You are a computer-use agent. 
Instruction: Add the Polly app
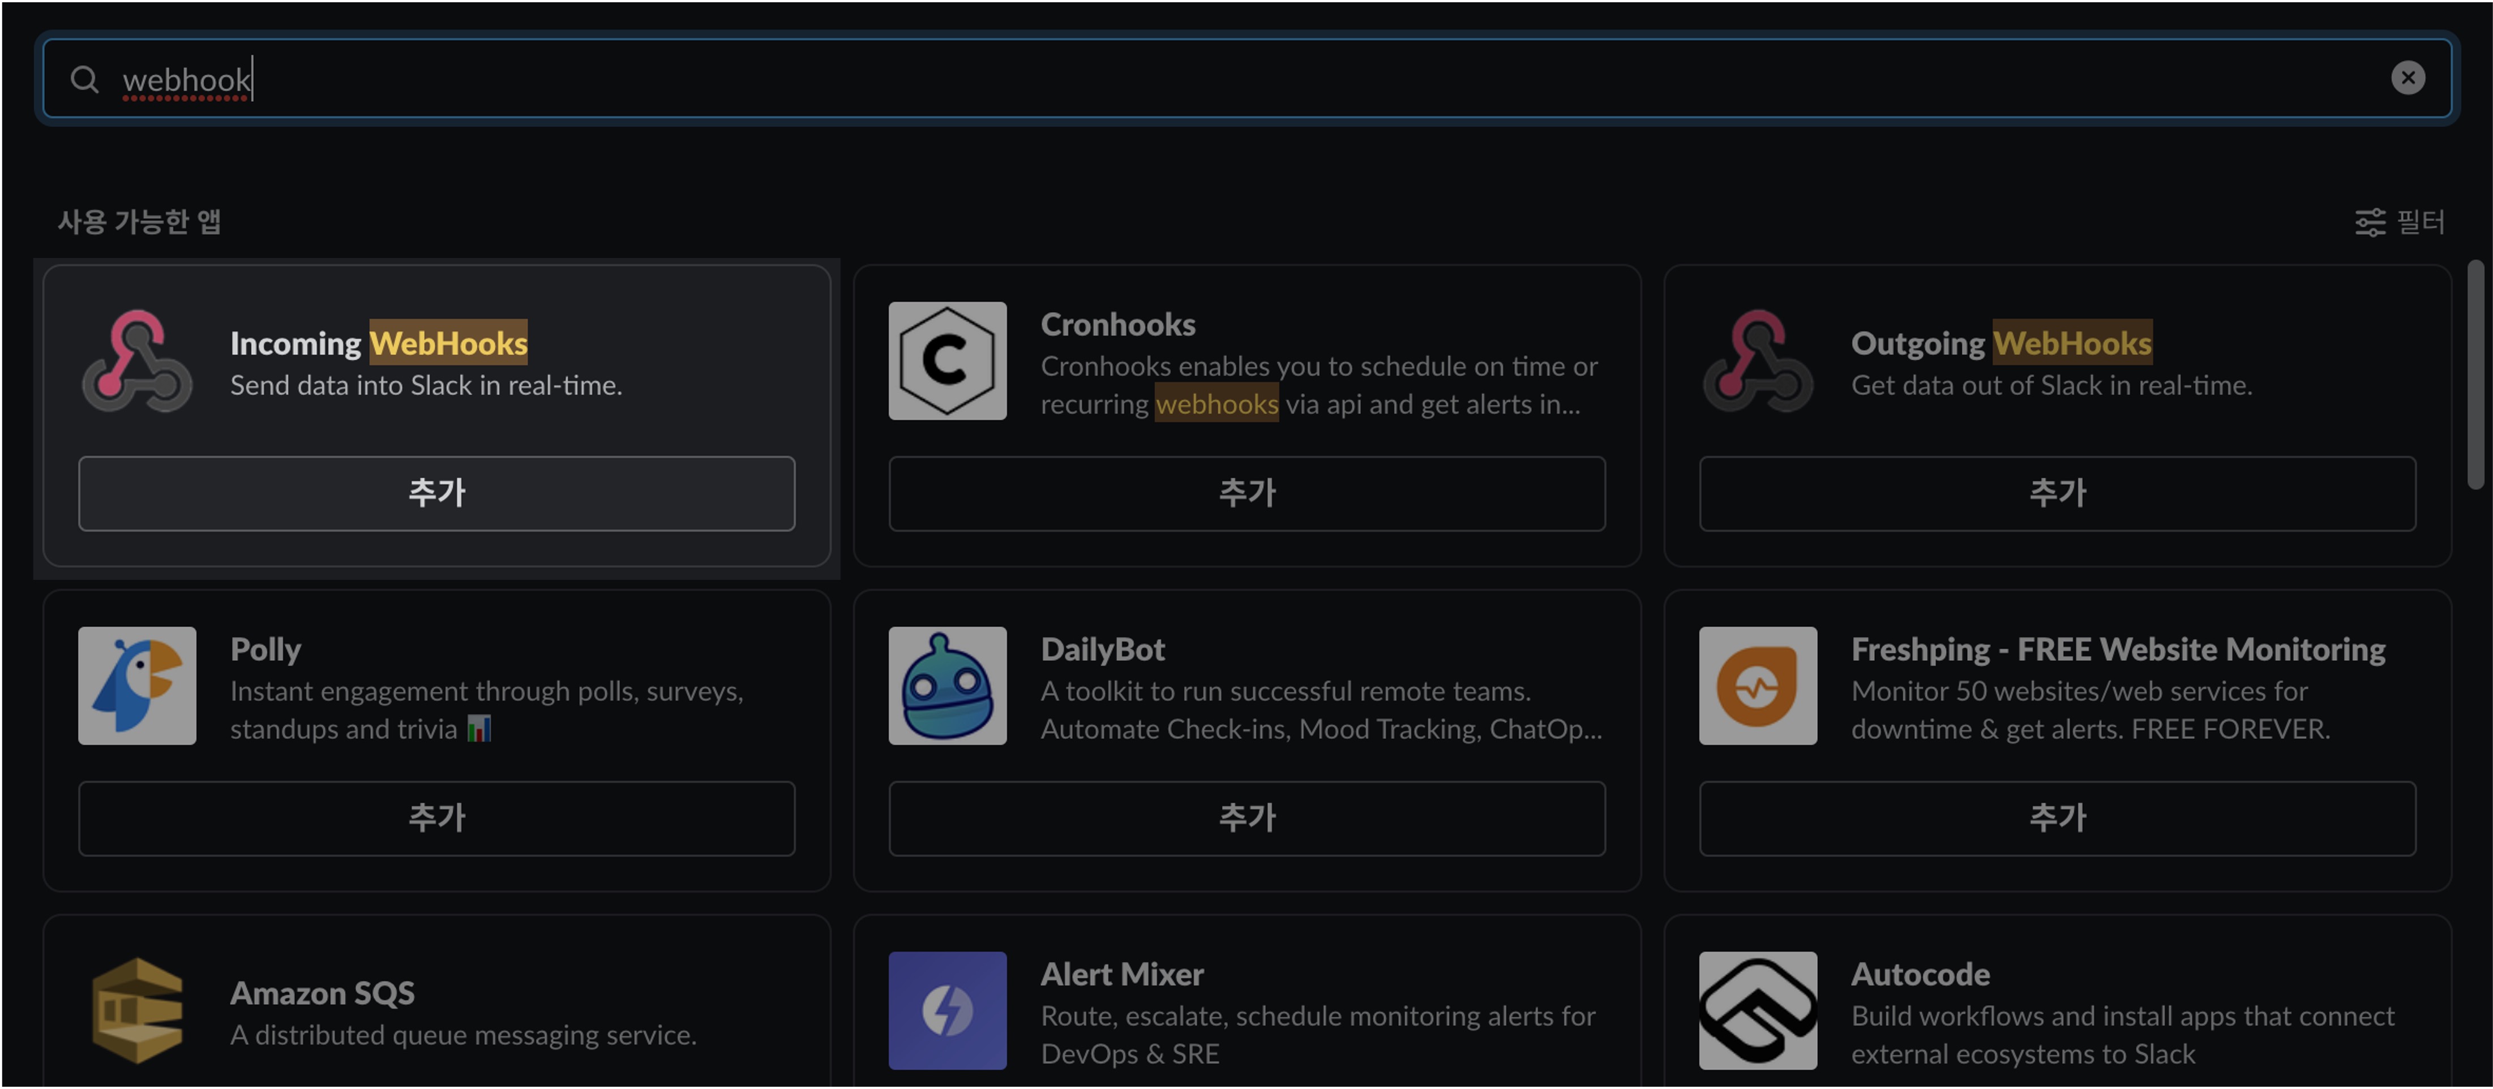click(x=436, y=818)
